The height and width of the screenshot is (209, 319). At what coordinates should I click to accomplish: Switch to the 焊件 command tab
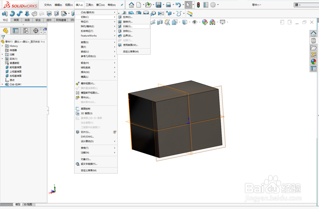pos(49,20)
